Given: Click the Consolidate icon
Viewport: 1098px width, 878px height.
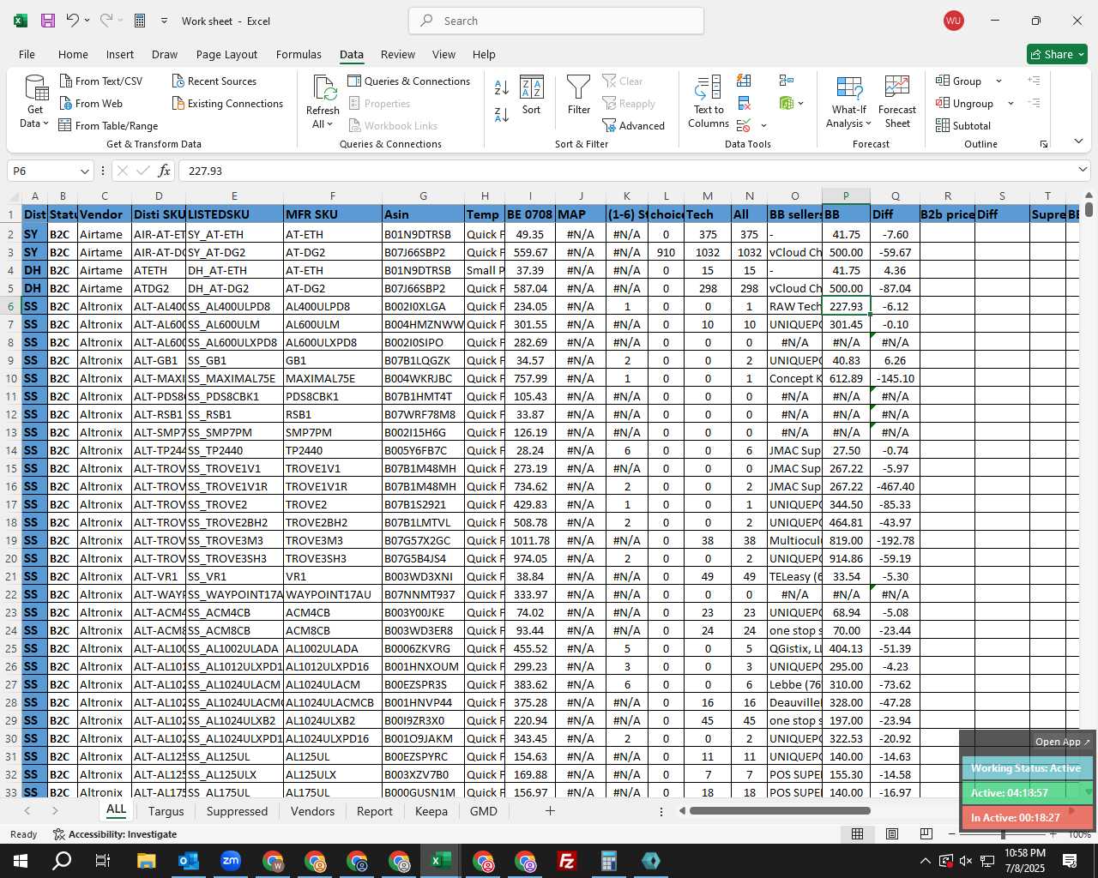Looking at the screenshot, I should [x=787, y=81].
